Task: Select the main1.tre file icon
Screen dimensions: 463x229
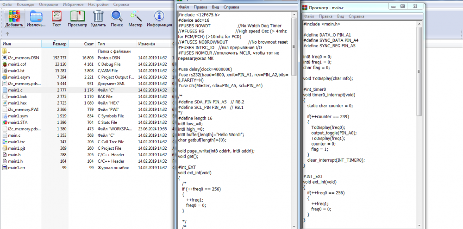Action: (5, 142)
